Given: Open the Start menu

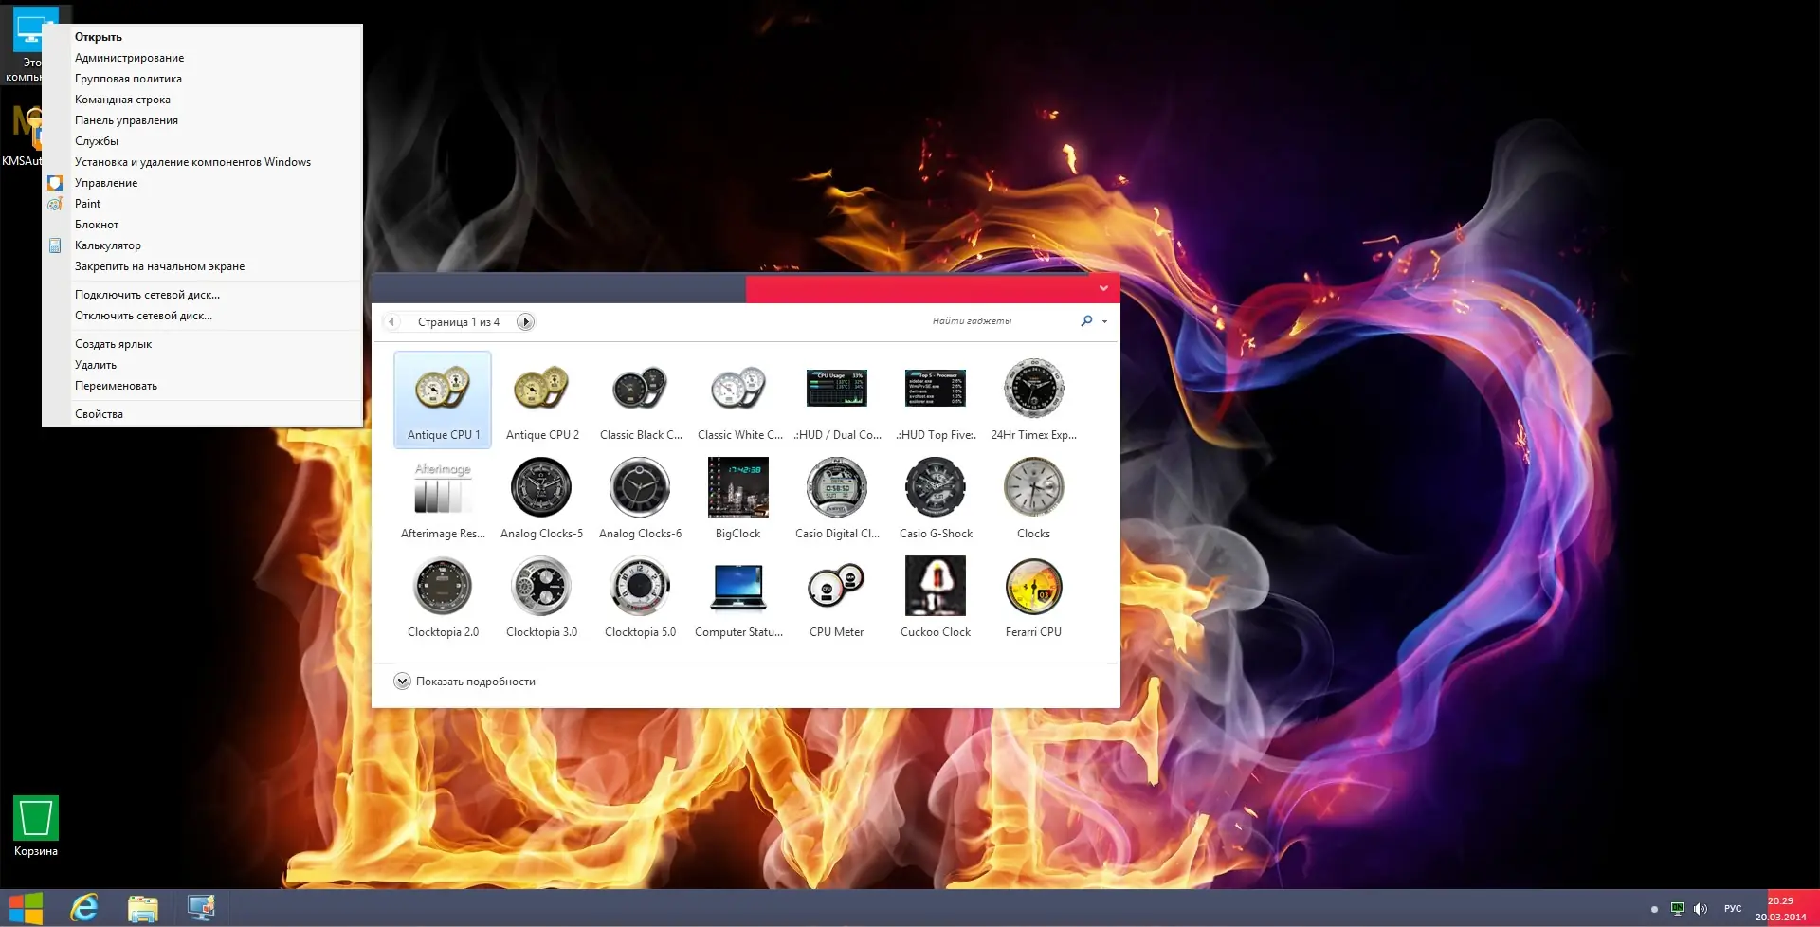Looking at the screenshot, I should click(x=26, y=908).
